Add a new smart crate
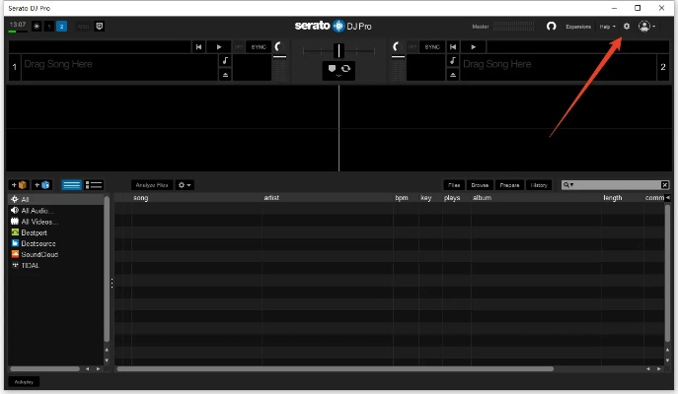This screenshot has width=678, height=394. pyautogui.click(x=42, y=185)
